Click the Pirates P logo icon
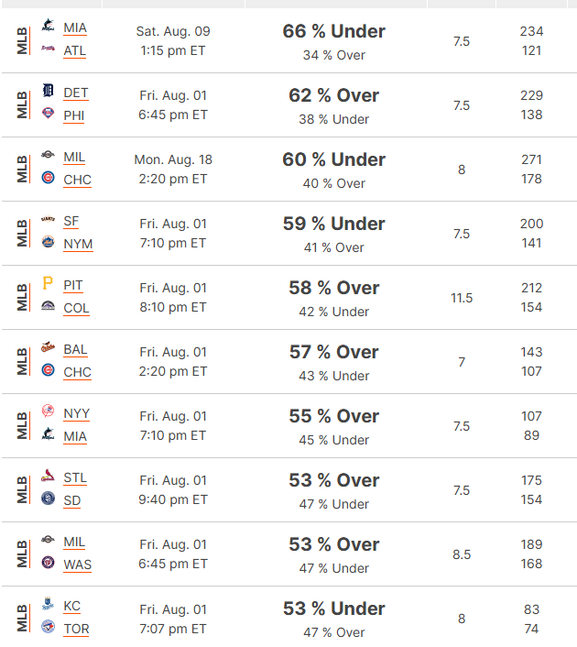Screen dimensions: 577x647 (x=48, y=283)
